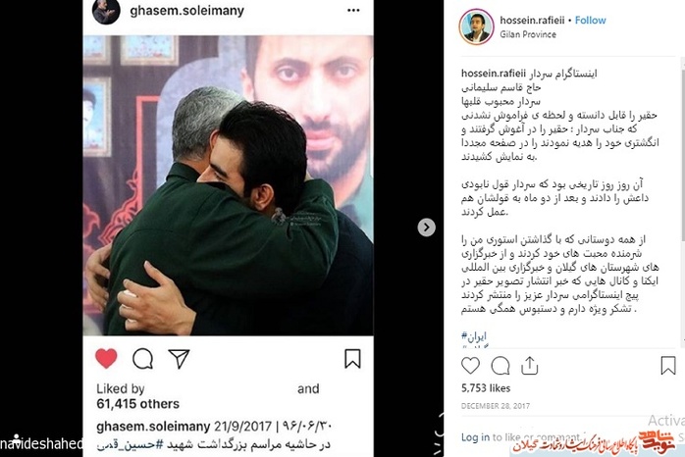Open comments via left post speech bubble
Screen dimensions: 685x457
[143, 359]
